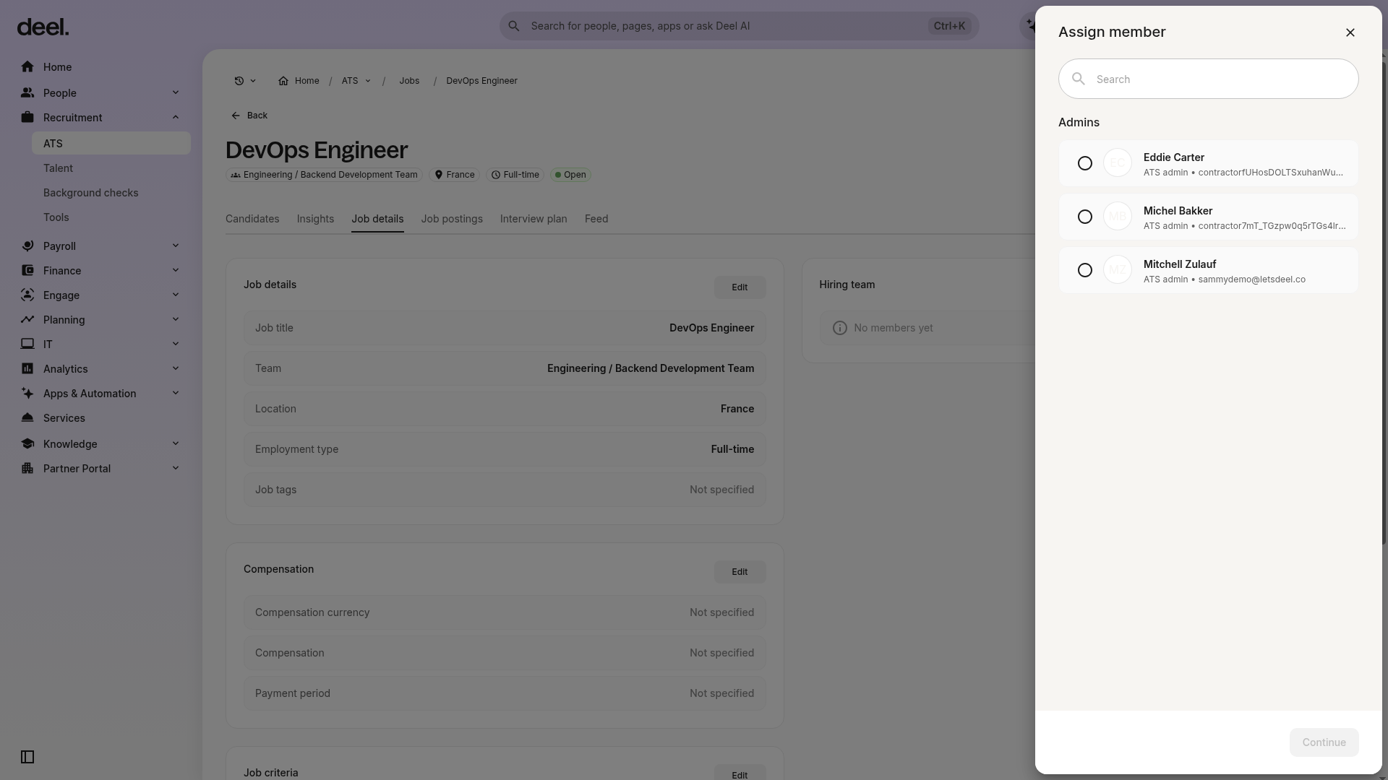Expand the Knowledge sidebar section
Screen dimensions: 1388x780
(x=176, y=443)
